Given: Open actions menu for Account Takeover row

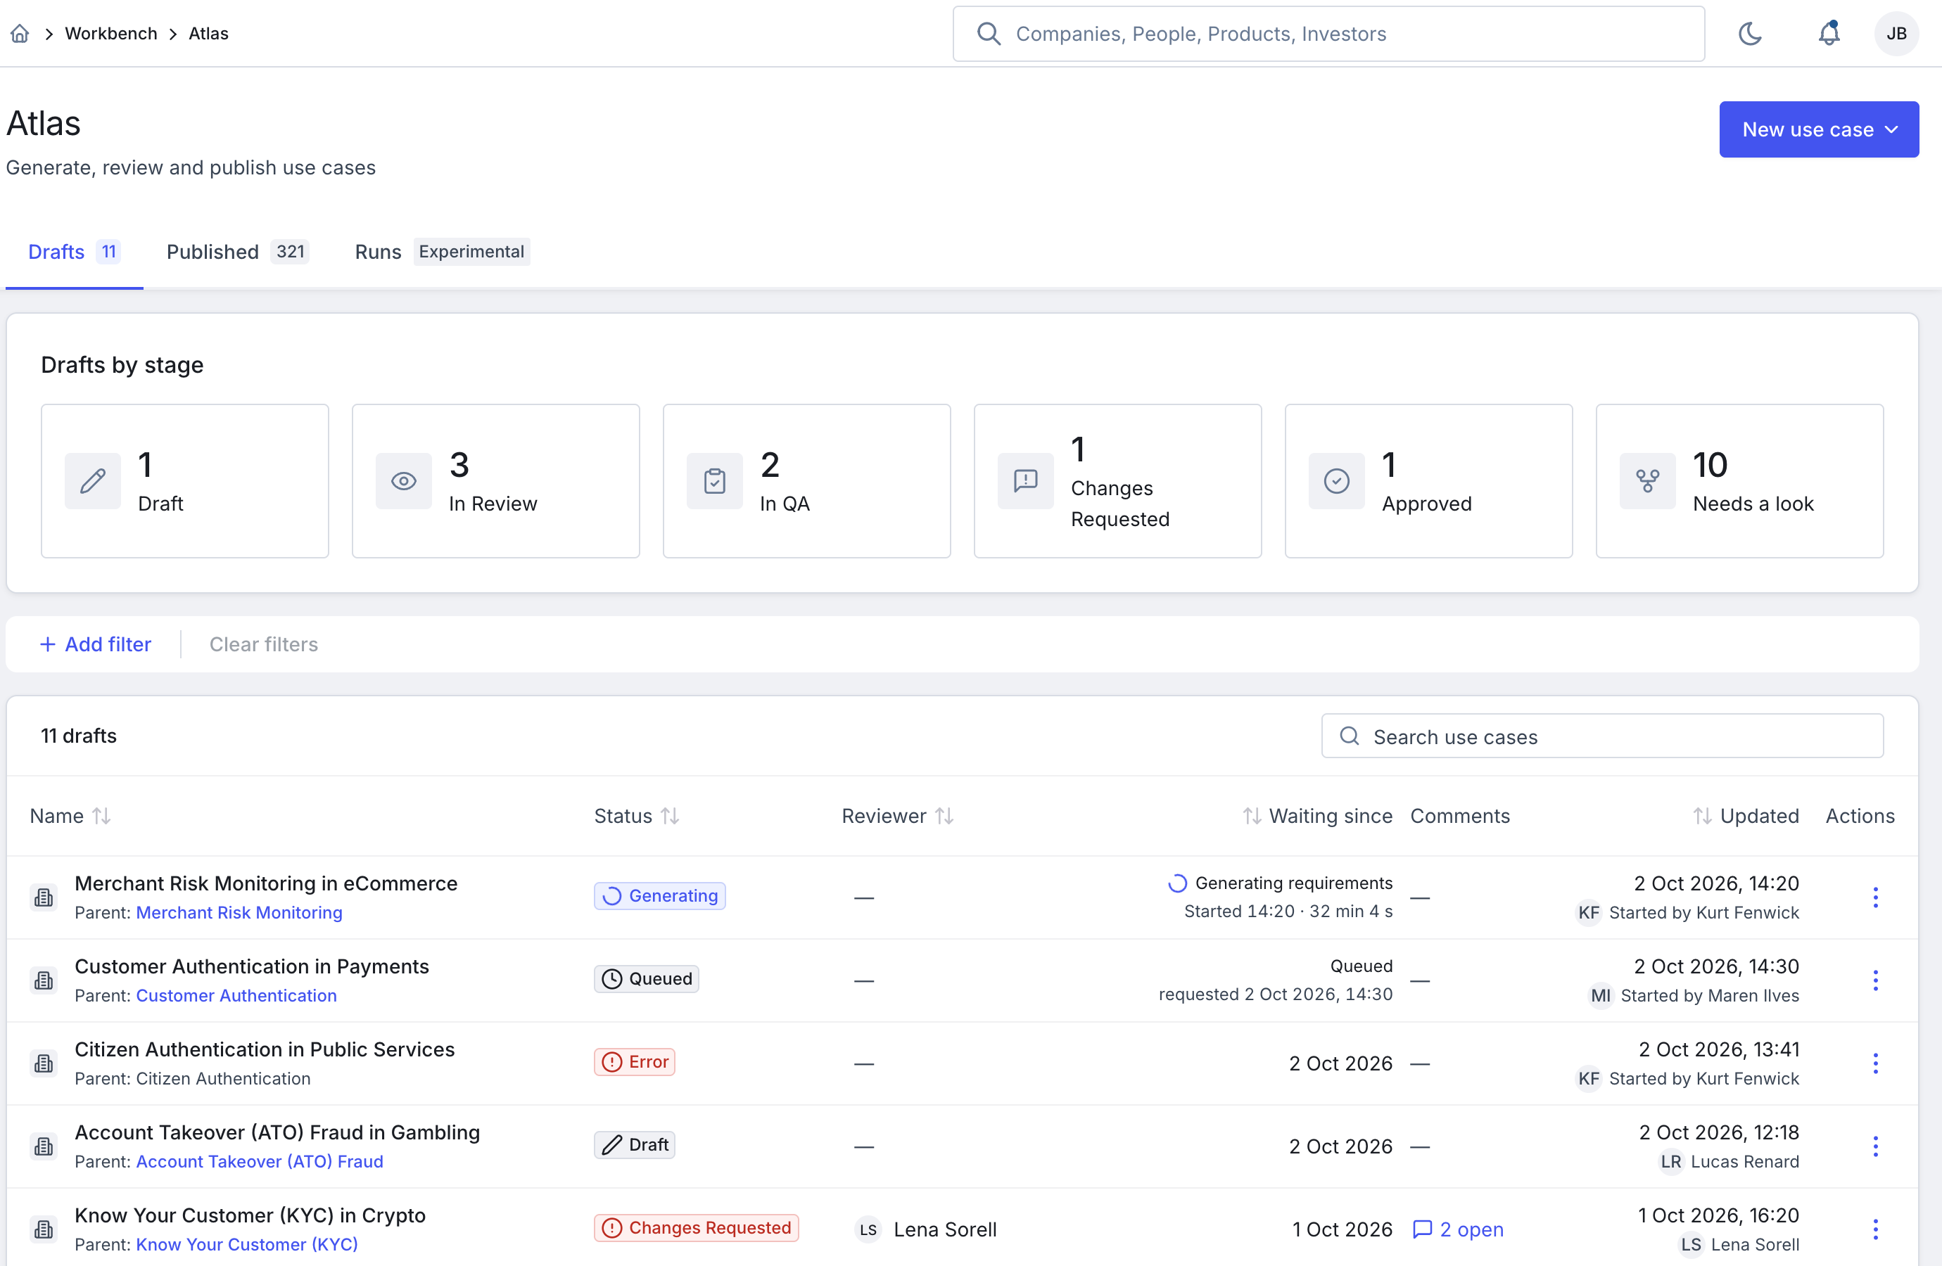Looking at the screenshot, I should click(x=1875, y=1146).
